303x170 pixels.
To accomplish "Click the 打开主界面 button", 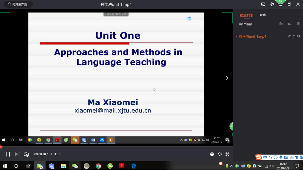I will (x=18, y=4).
